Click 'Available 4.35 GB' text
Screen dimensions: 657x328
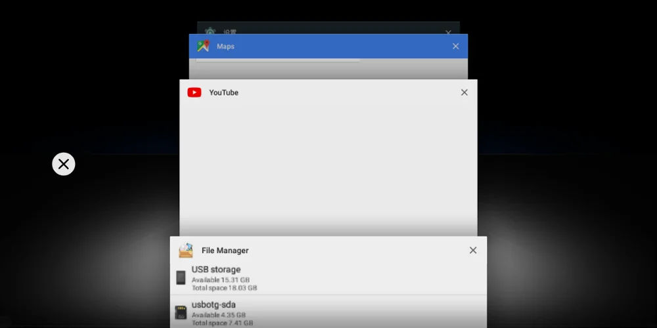219,315
